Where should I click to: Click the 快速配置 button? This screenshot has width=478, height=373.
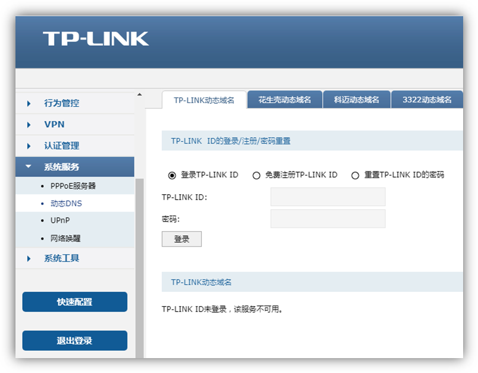click(74, 302)
